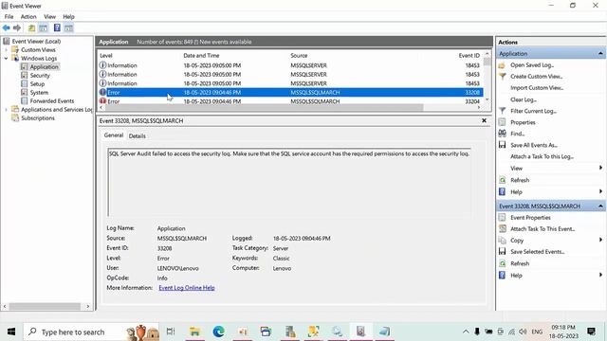Select Security log in tree
This screenshot has width=607, height=341.
40,76
